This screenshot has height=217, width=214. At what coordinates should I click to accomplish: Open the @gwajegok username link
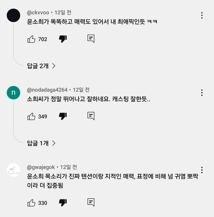click(x=41, y=167)
